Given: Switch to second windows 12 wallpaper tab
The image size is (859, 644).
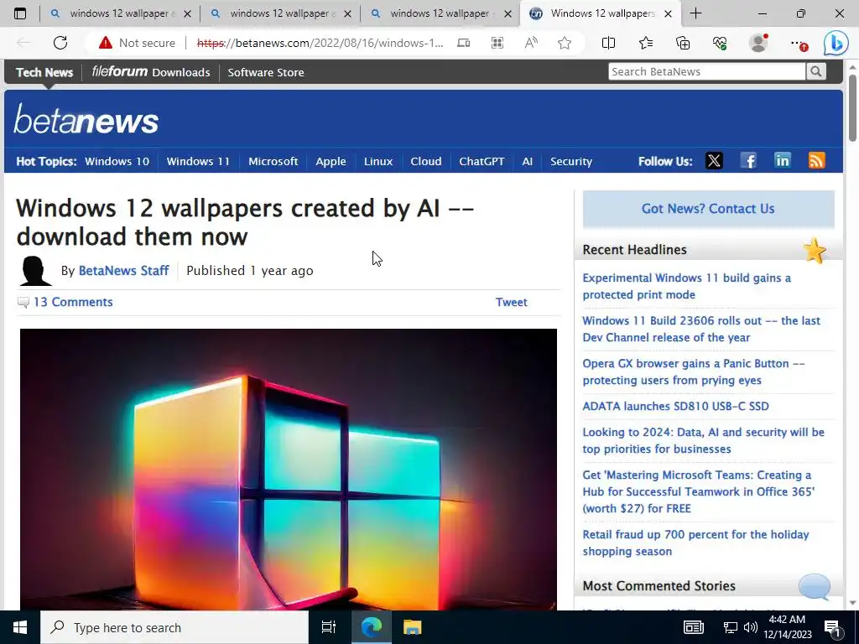Looking at the screenshot, I should tap(280, 13).
